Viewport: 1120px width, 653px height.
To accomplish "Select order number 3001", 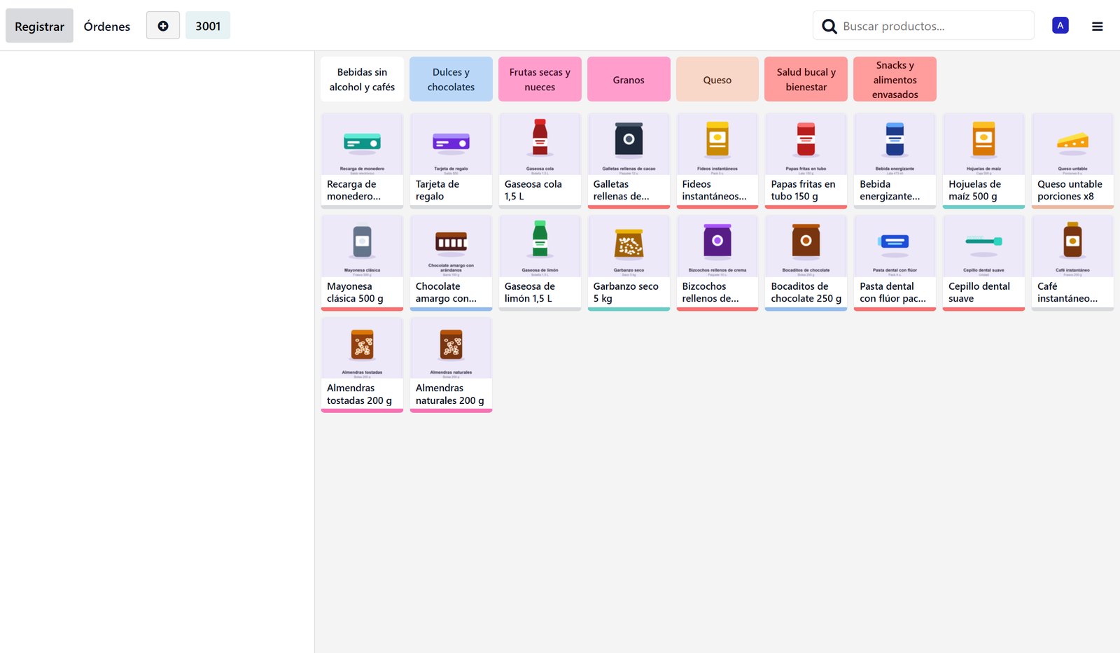I will pyautogui.click(x=208, y=26).
